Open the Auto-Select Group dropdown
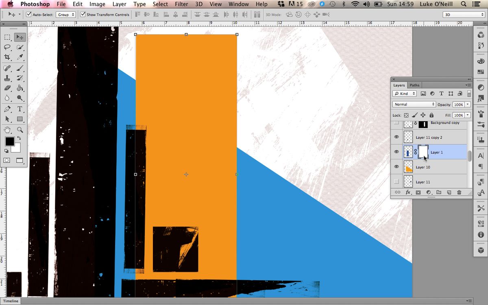 point(65,14)
